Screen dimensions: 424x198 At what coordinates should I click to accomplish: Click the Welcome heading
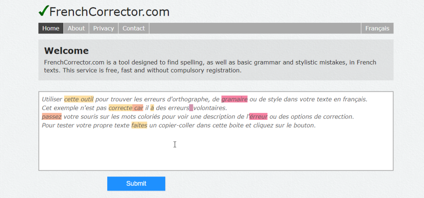[66, 51]
